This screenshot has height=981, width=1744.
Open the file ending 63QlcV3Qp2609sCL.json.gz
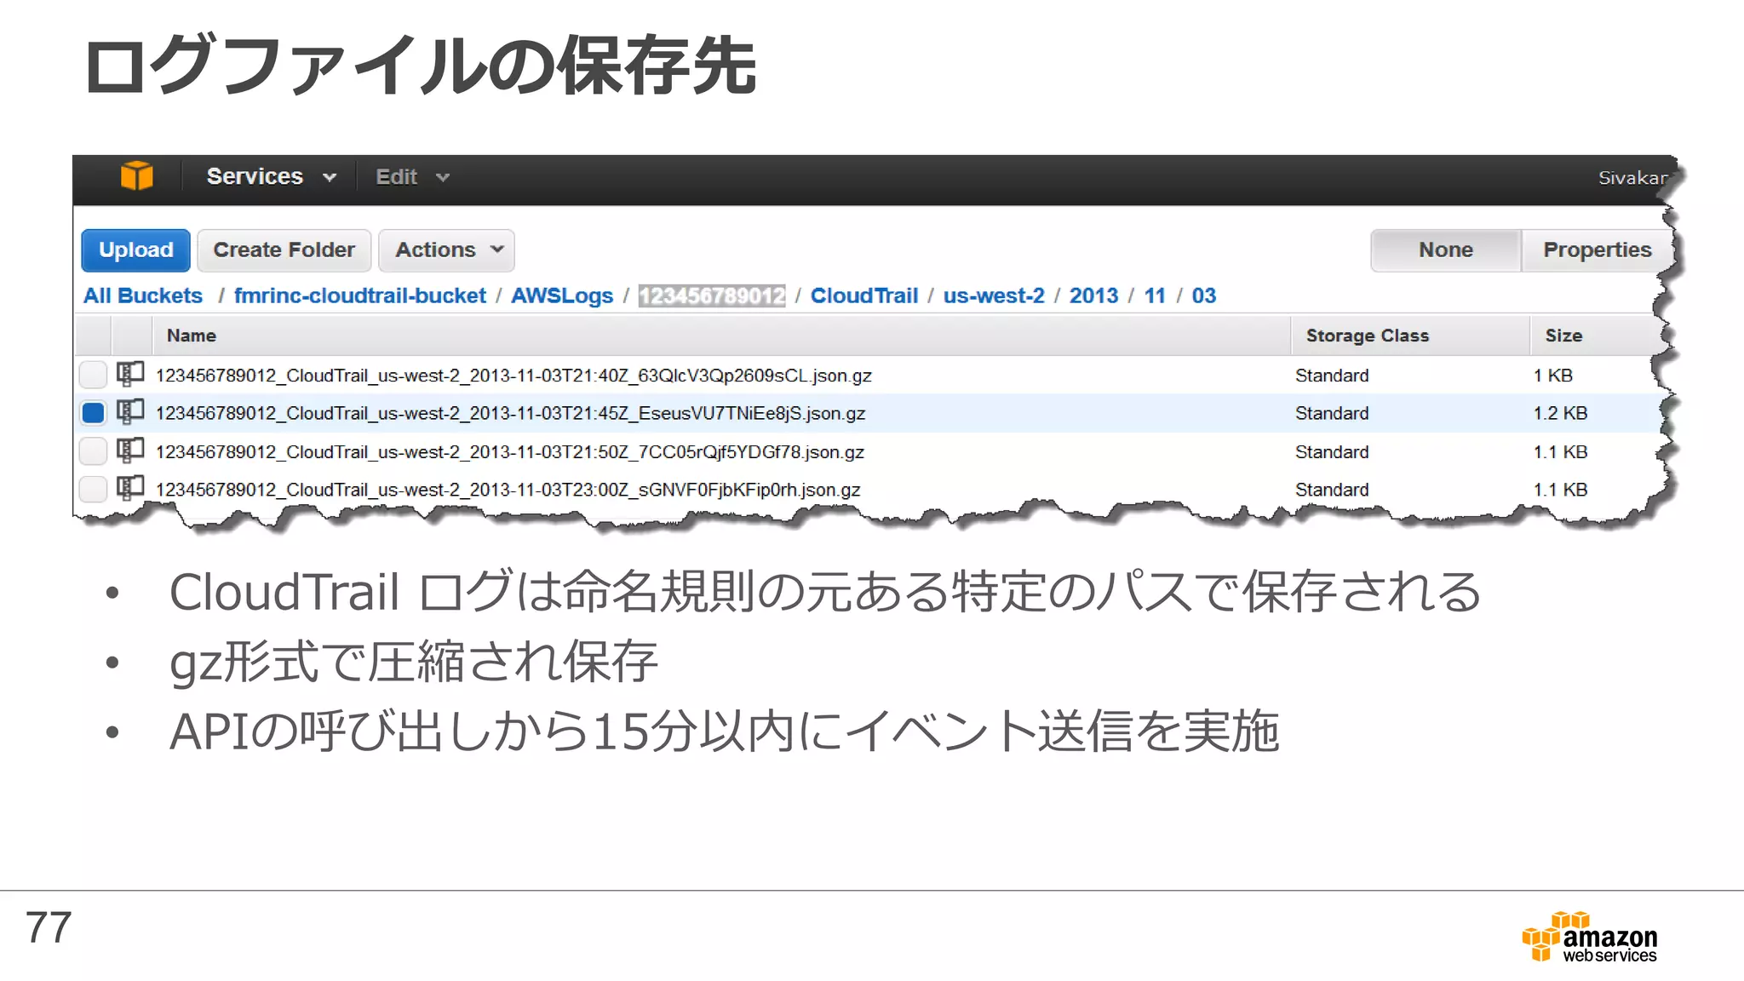tap(513, 376)
